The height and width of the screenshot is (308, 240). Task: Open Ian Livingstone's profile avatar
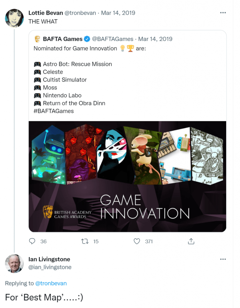click(14, 263)
